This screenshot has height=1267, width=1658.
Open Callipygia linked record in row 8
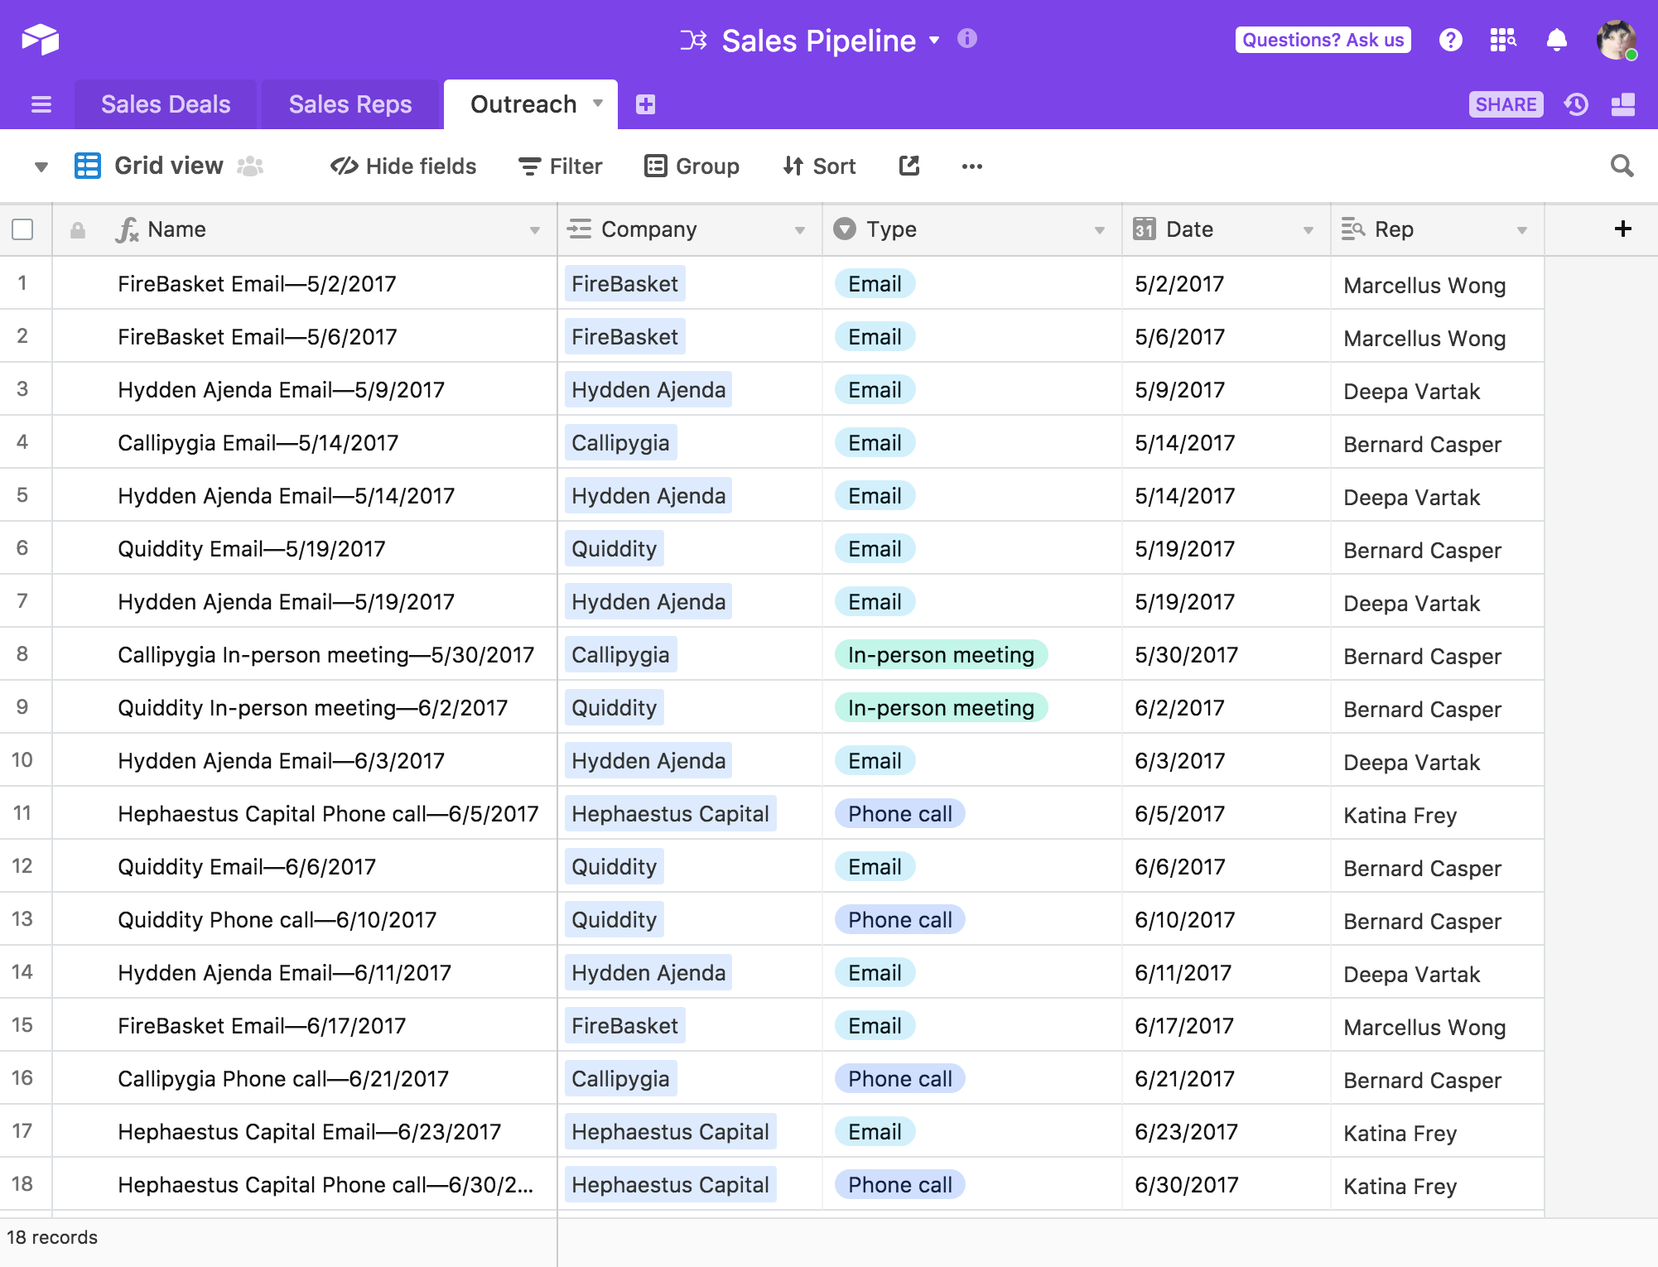pyautogui.click(x=620, y=655)
